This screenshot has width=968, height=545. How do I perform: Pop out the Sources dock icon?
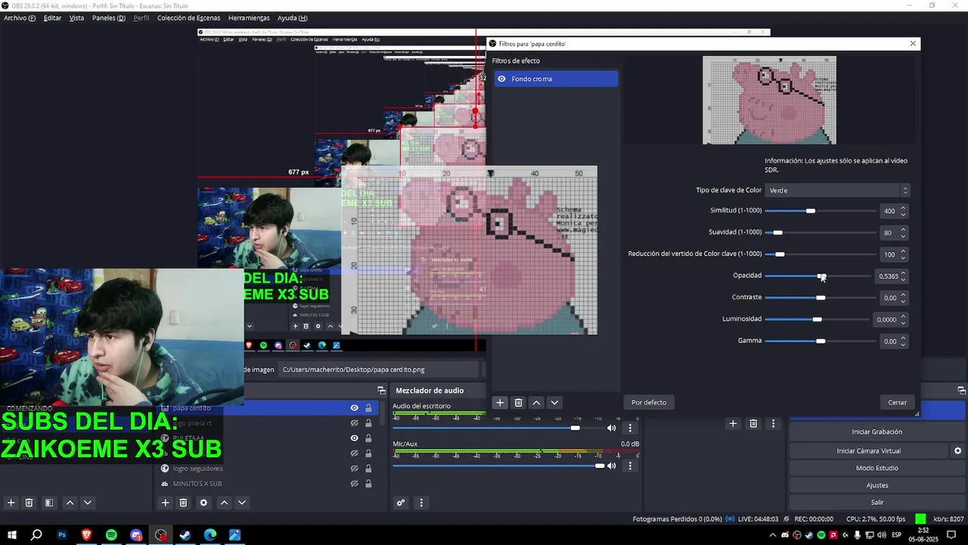point(382,390)
